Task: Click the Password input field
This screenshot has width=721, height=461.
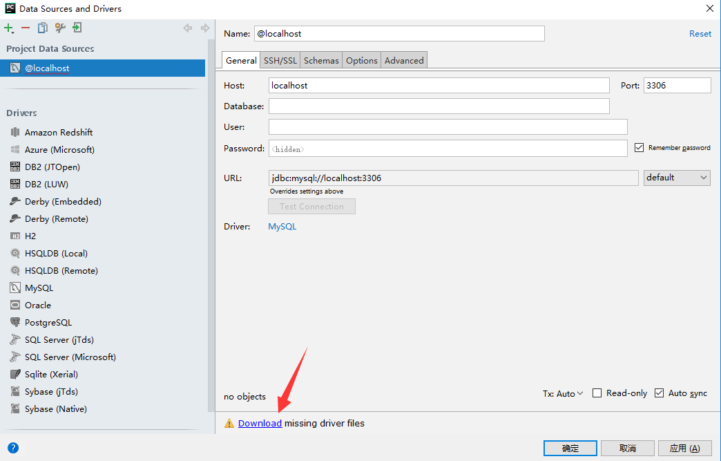Action: [448, 148]
